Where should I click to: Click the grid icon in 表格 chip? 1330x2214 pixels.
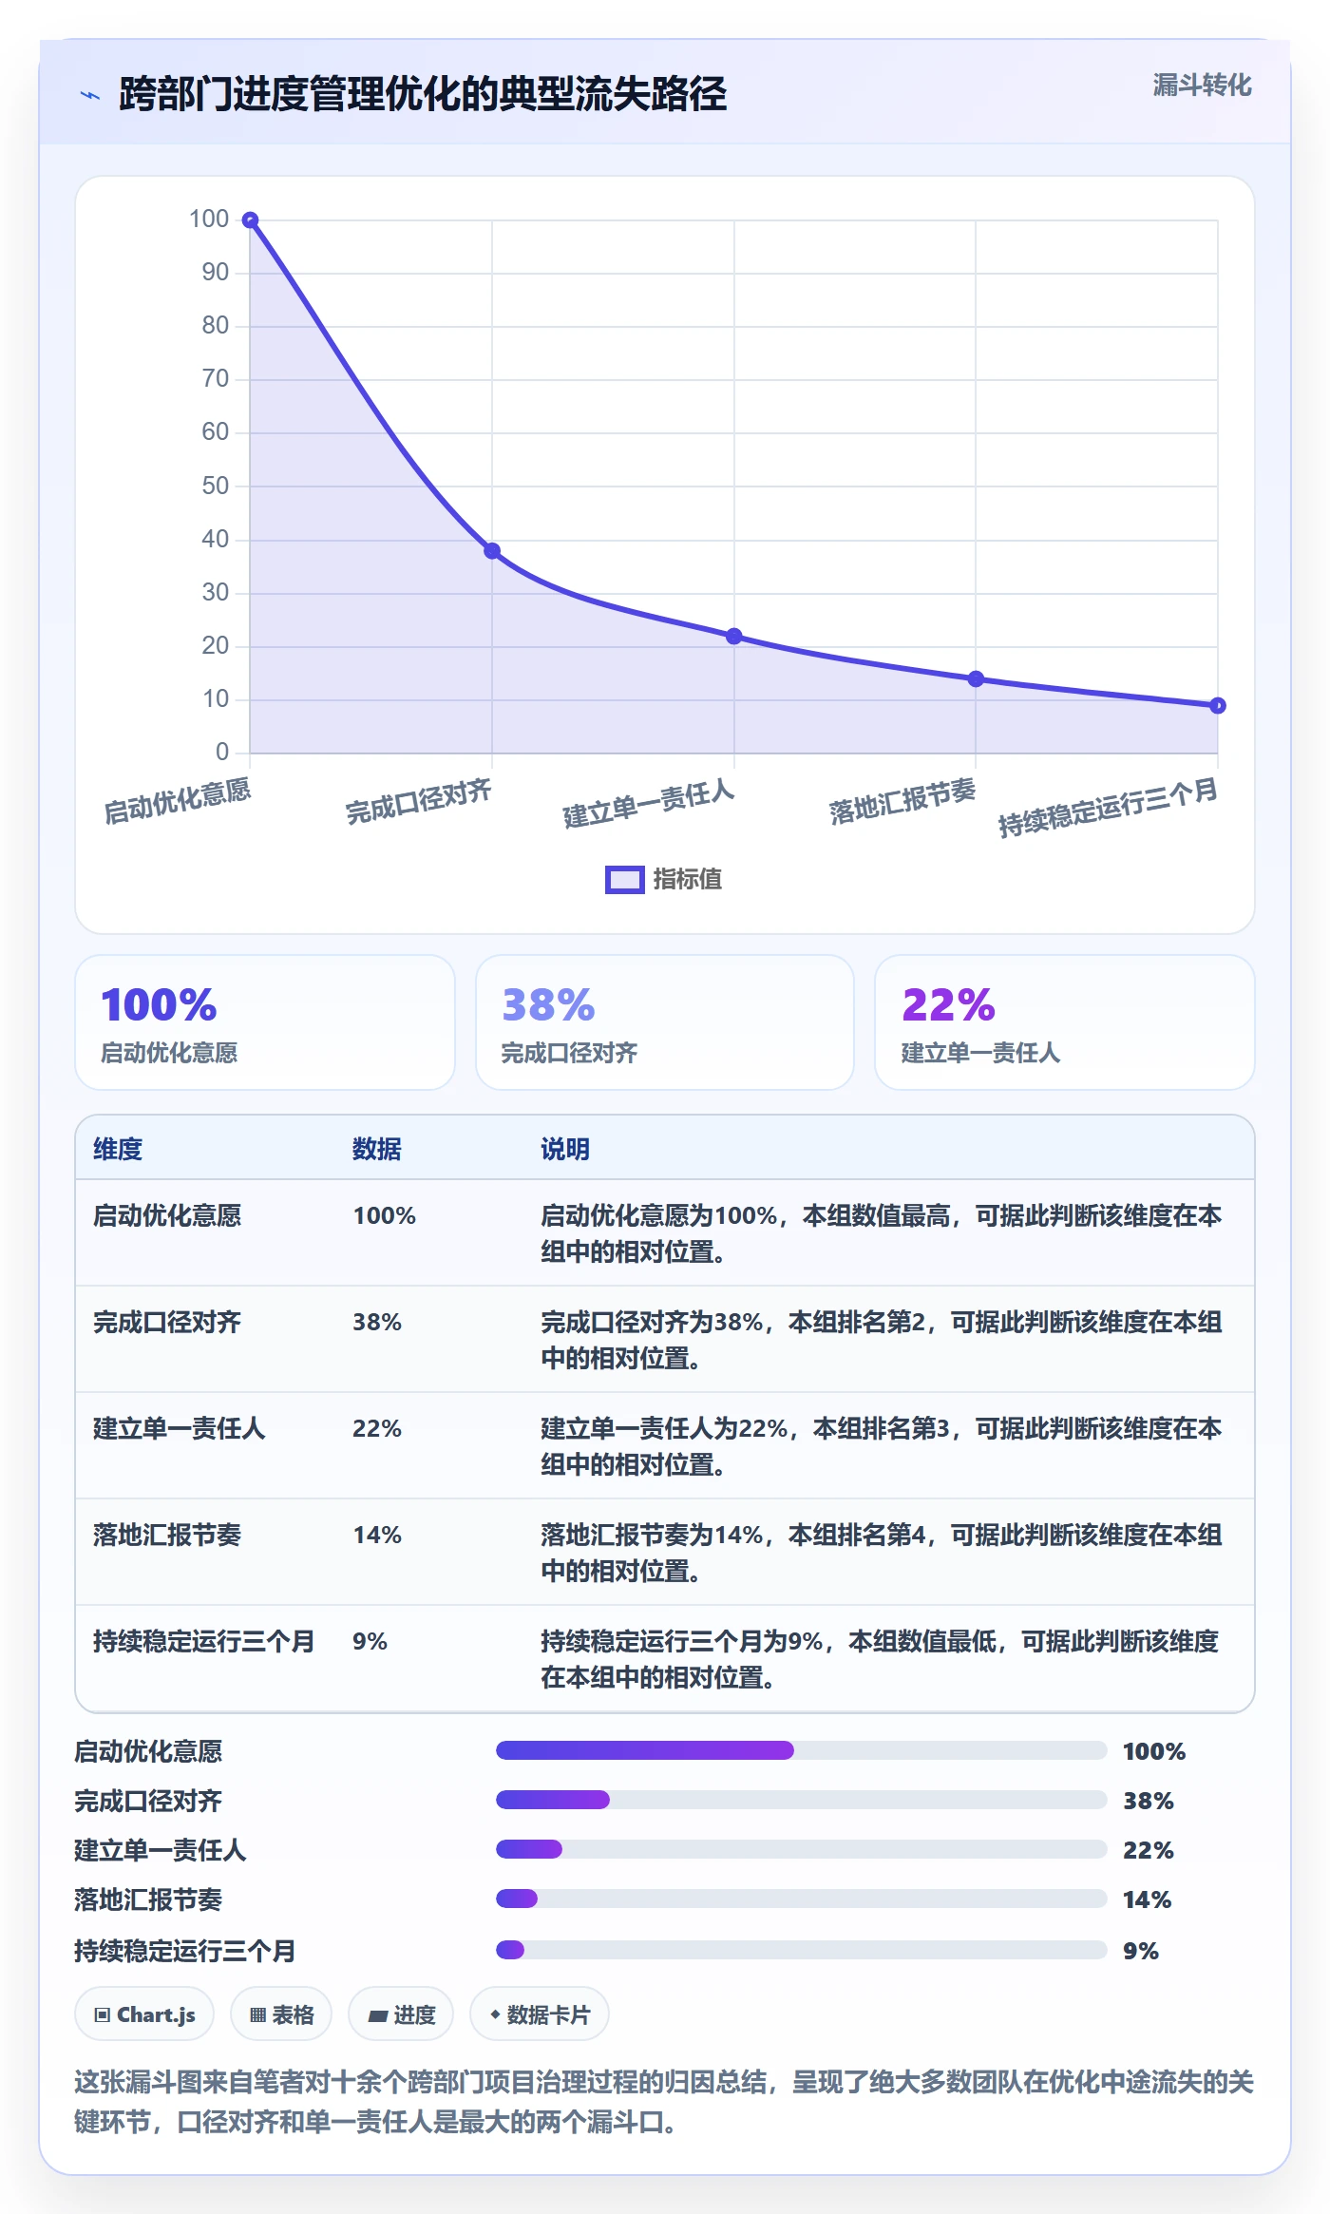[257, 2014]
